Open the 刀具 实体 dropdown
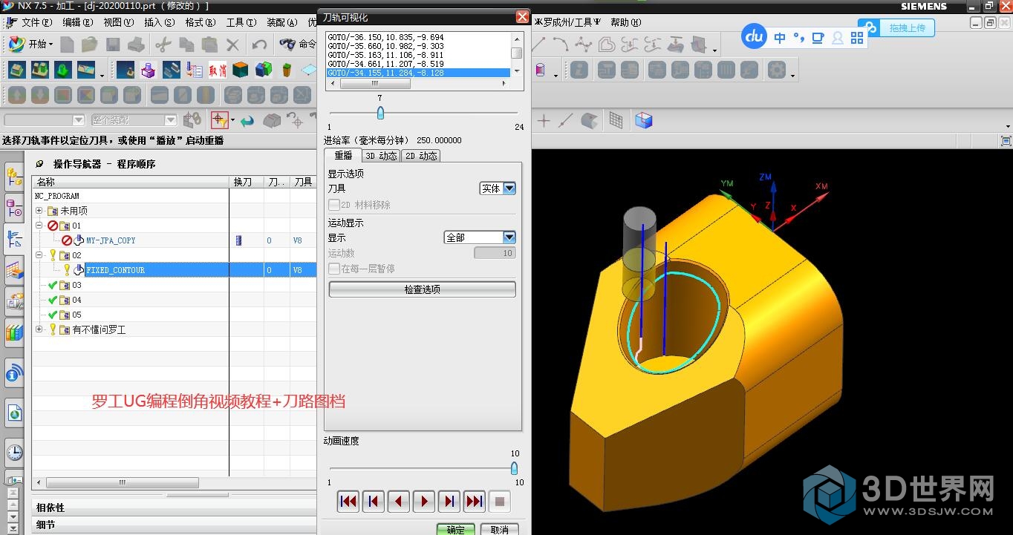 [498, 188]
